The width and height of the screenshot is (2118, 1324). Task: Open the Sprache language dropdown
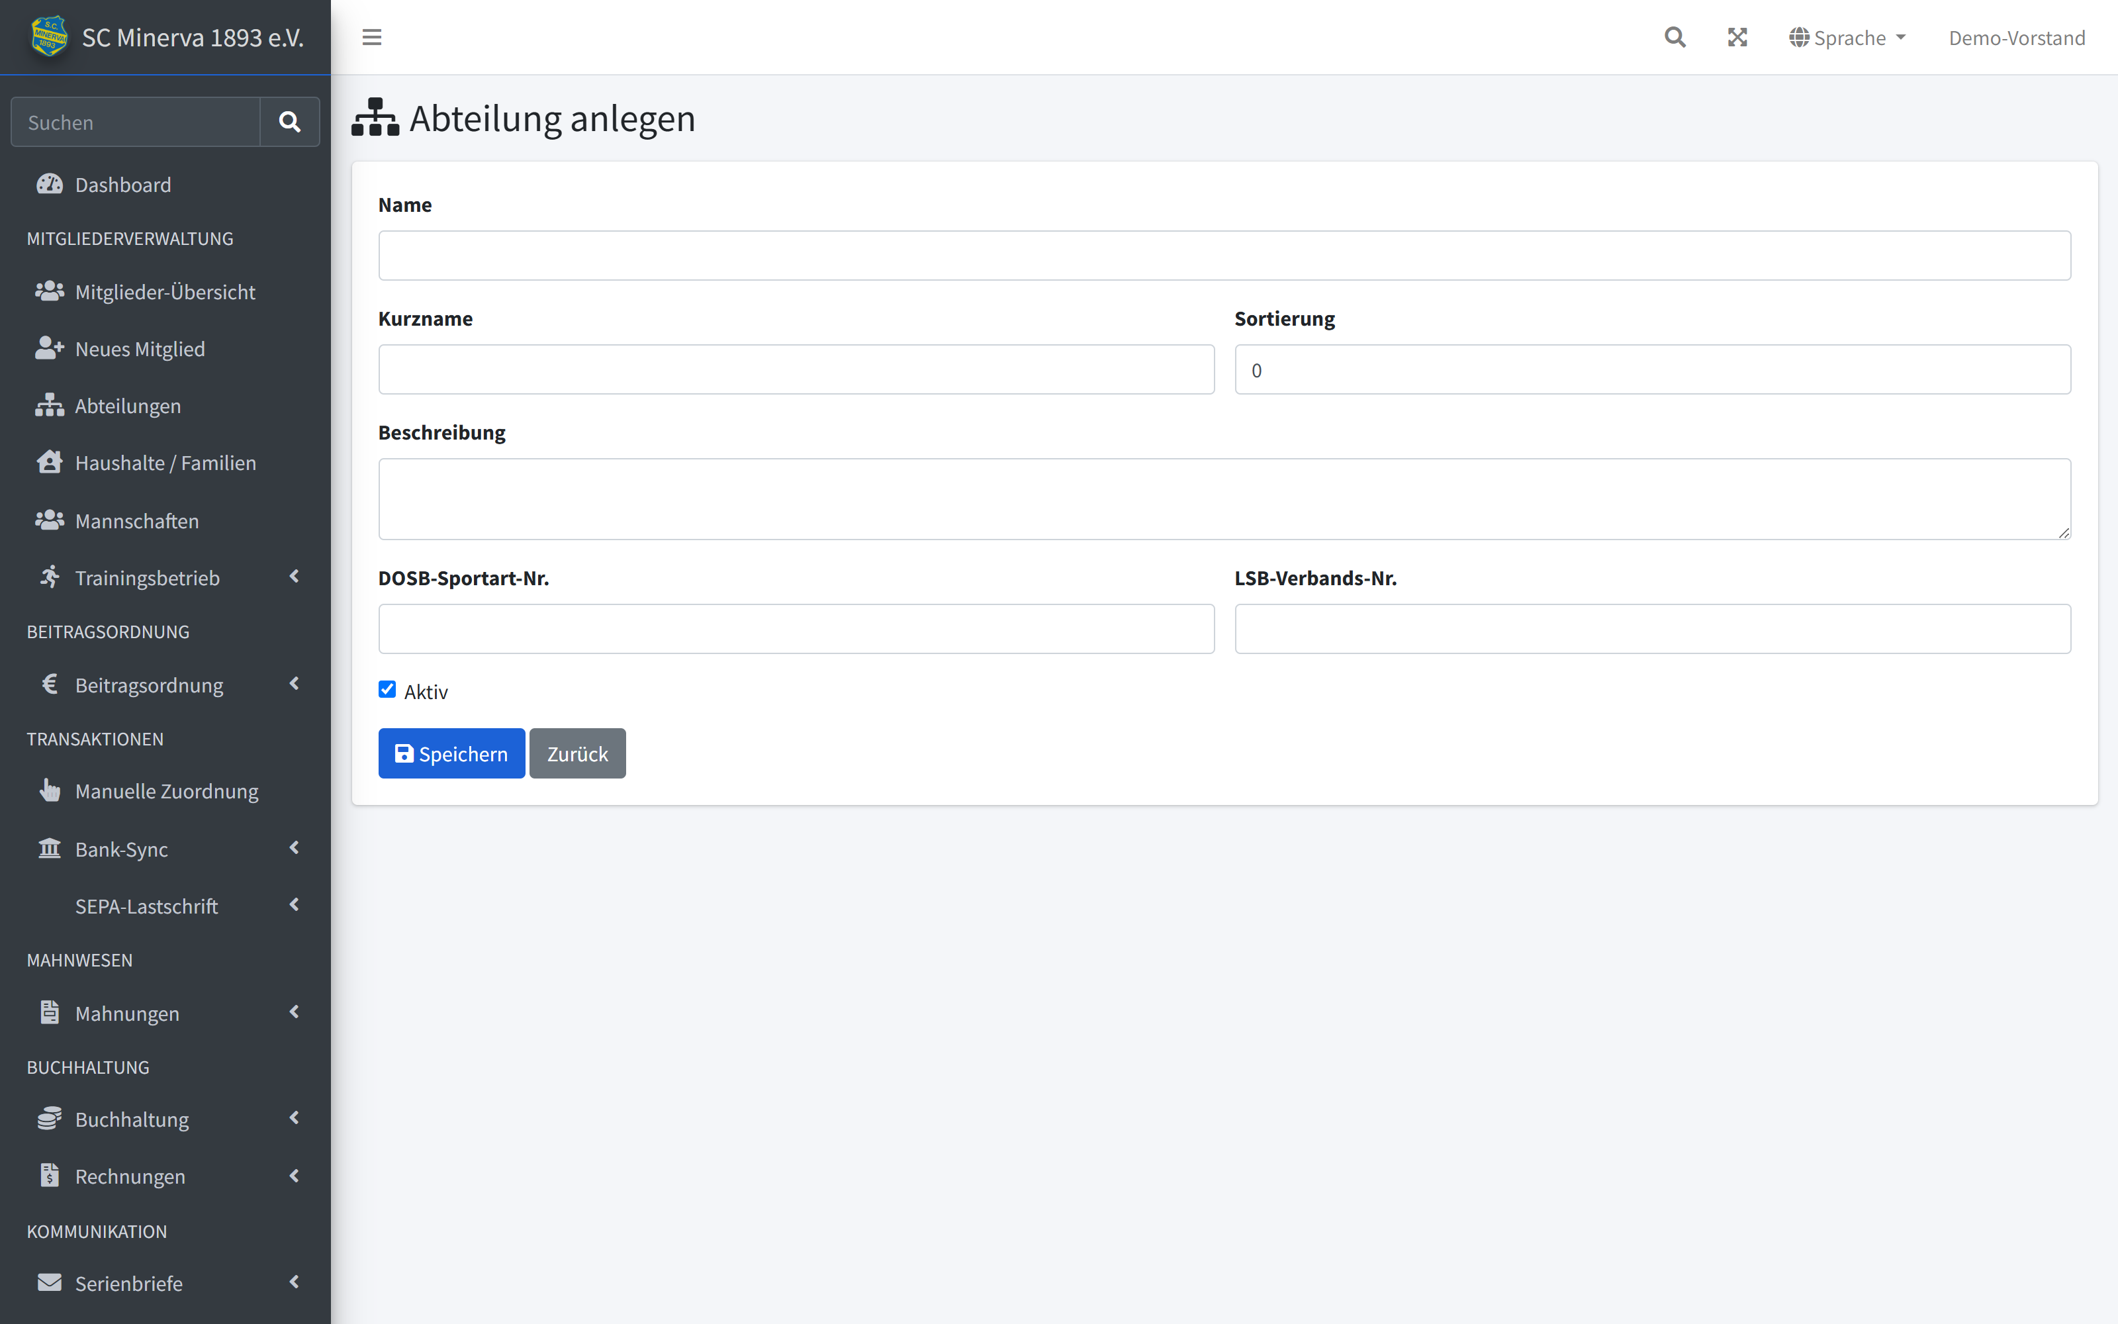tap(1847, 38)
